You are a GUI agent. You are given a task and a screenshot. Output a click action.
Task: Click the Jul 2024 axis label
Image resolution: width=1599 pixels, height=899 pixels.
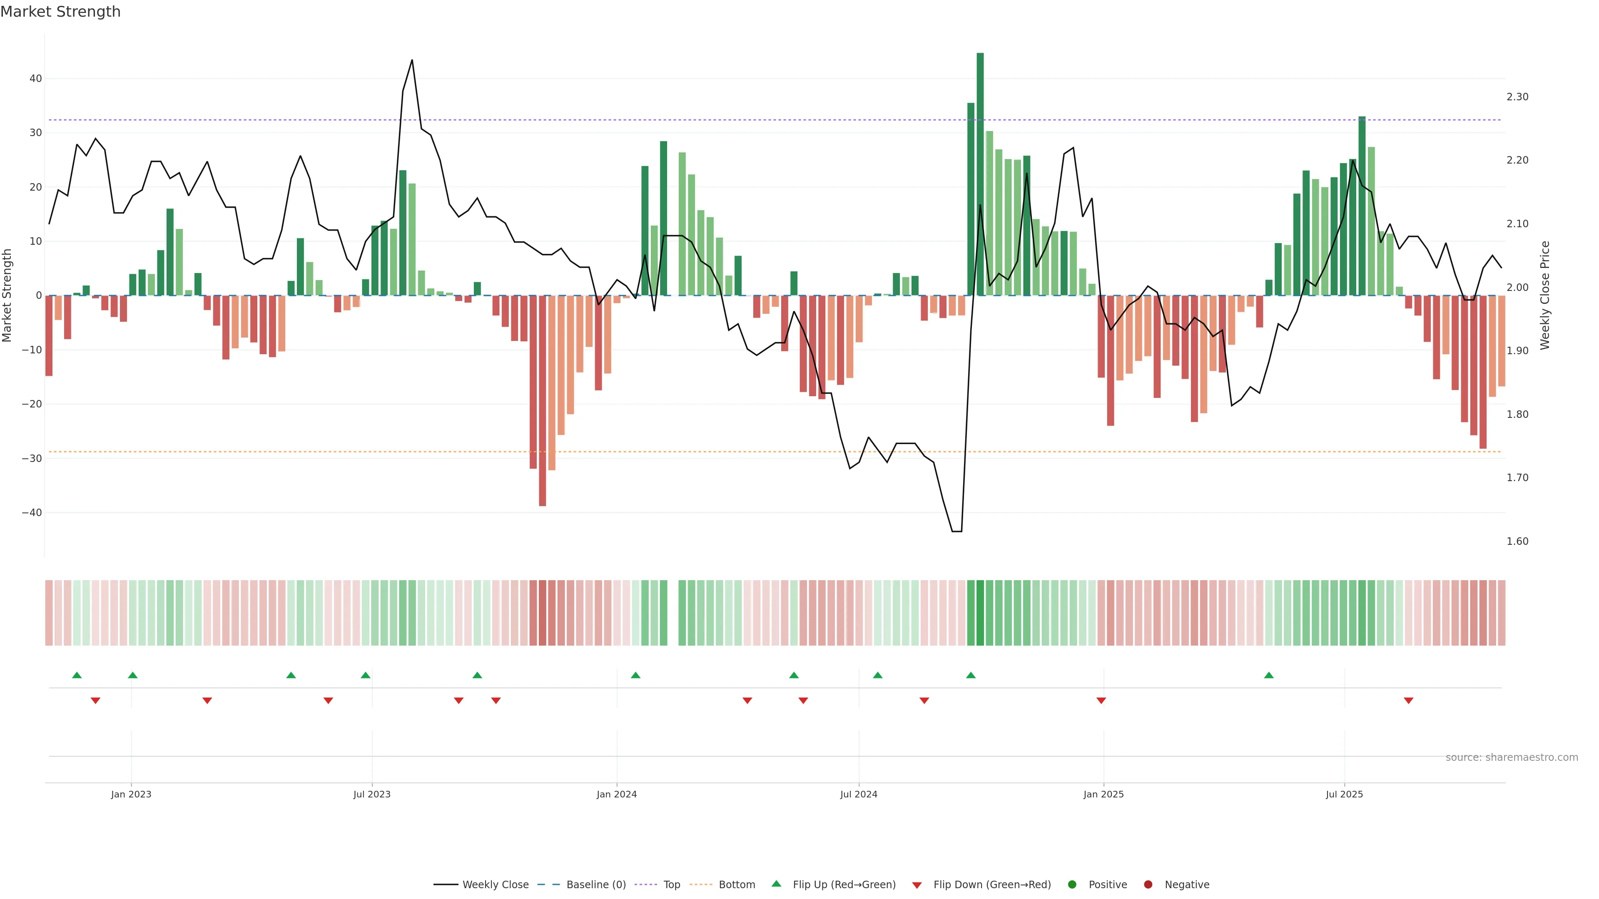[859, 794]
